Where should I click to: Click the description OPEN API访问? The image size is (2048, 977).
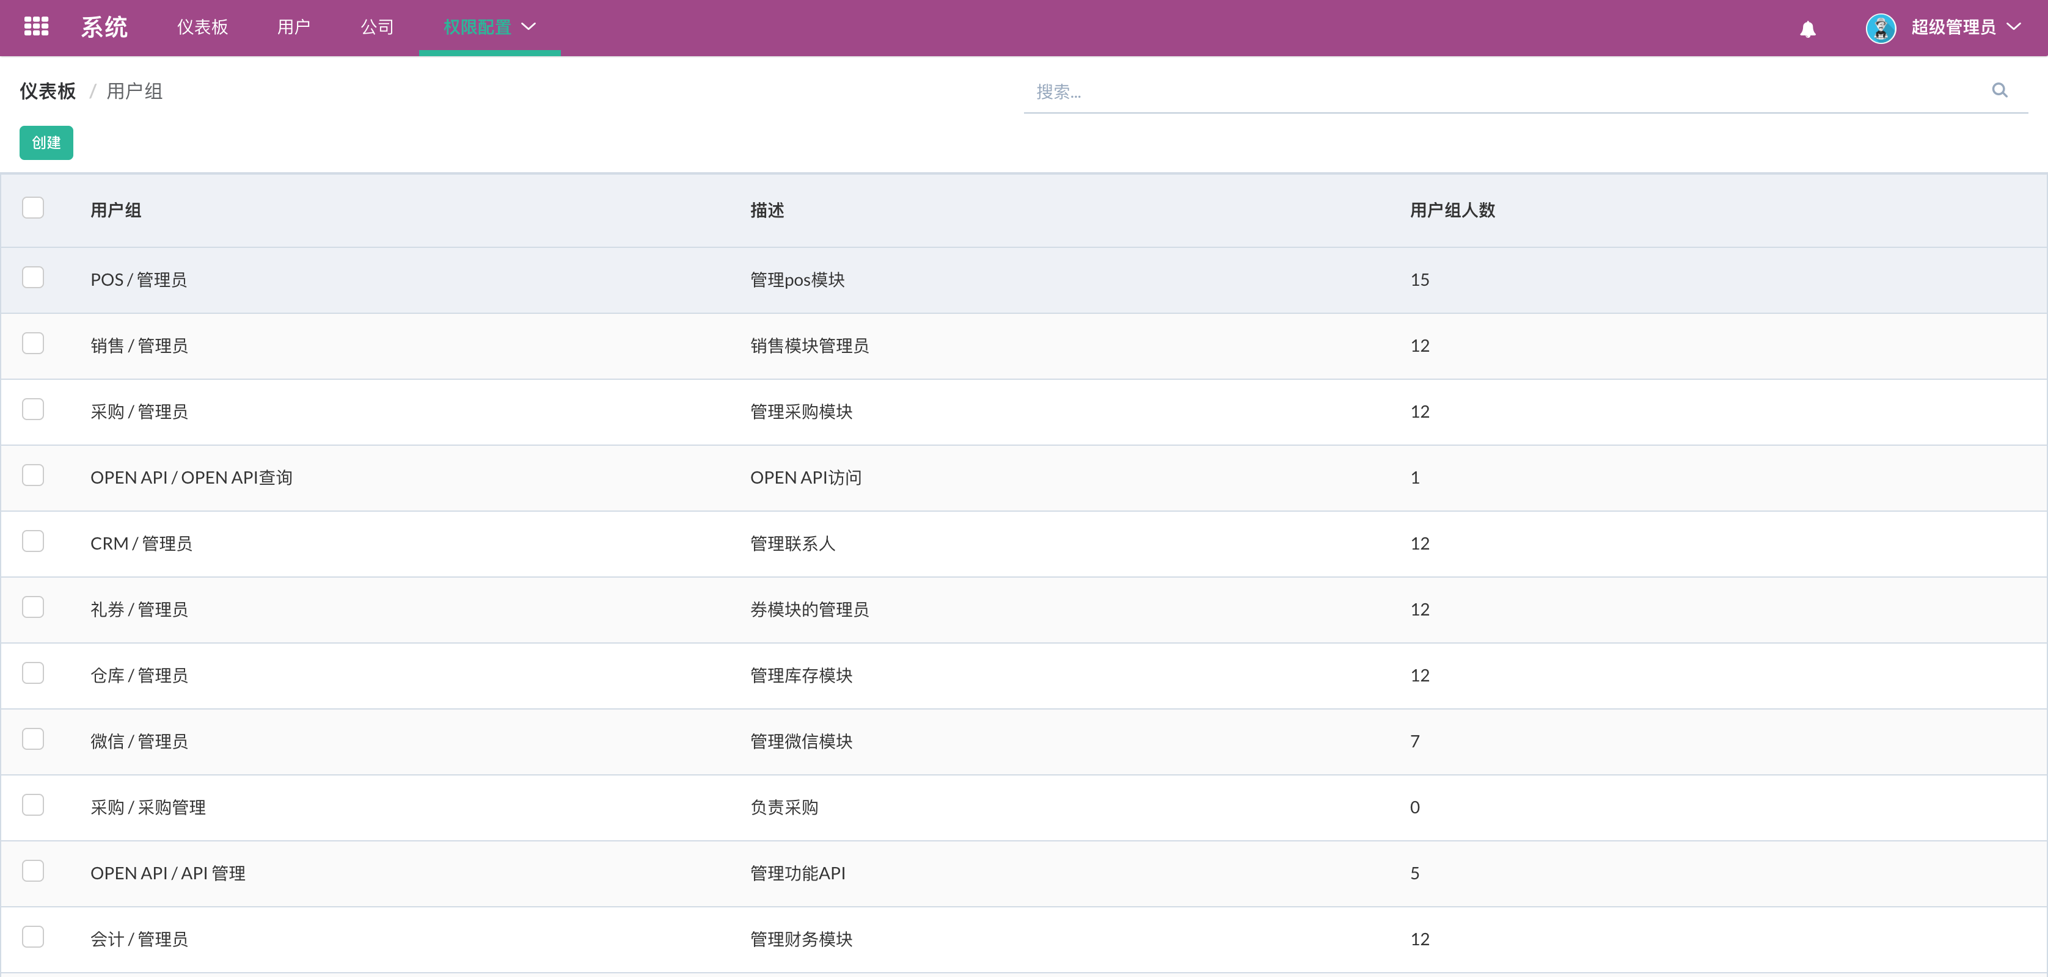click(x=806, y=478)
